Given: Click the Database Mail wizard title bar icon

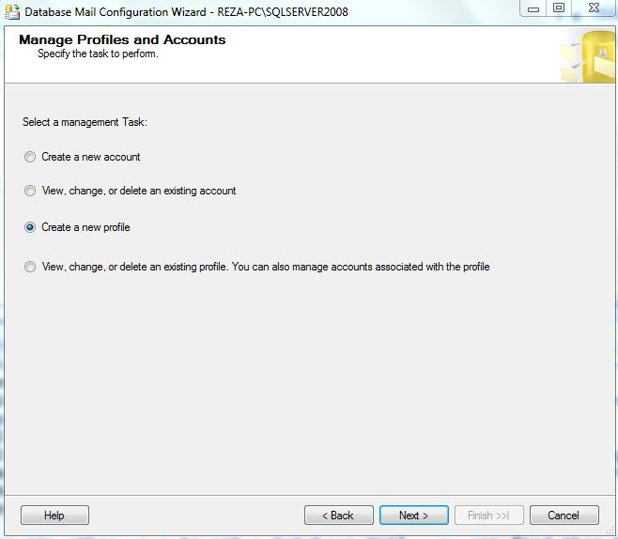Looking at the screenshot, I should (x=12, y=12).
